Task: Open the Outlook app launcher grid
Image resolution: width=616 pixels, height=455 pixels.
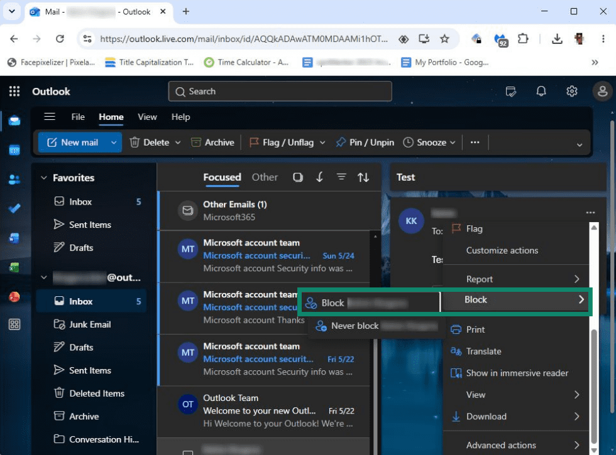Action: (14, 92)
